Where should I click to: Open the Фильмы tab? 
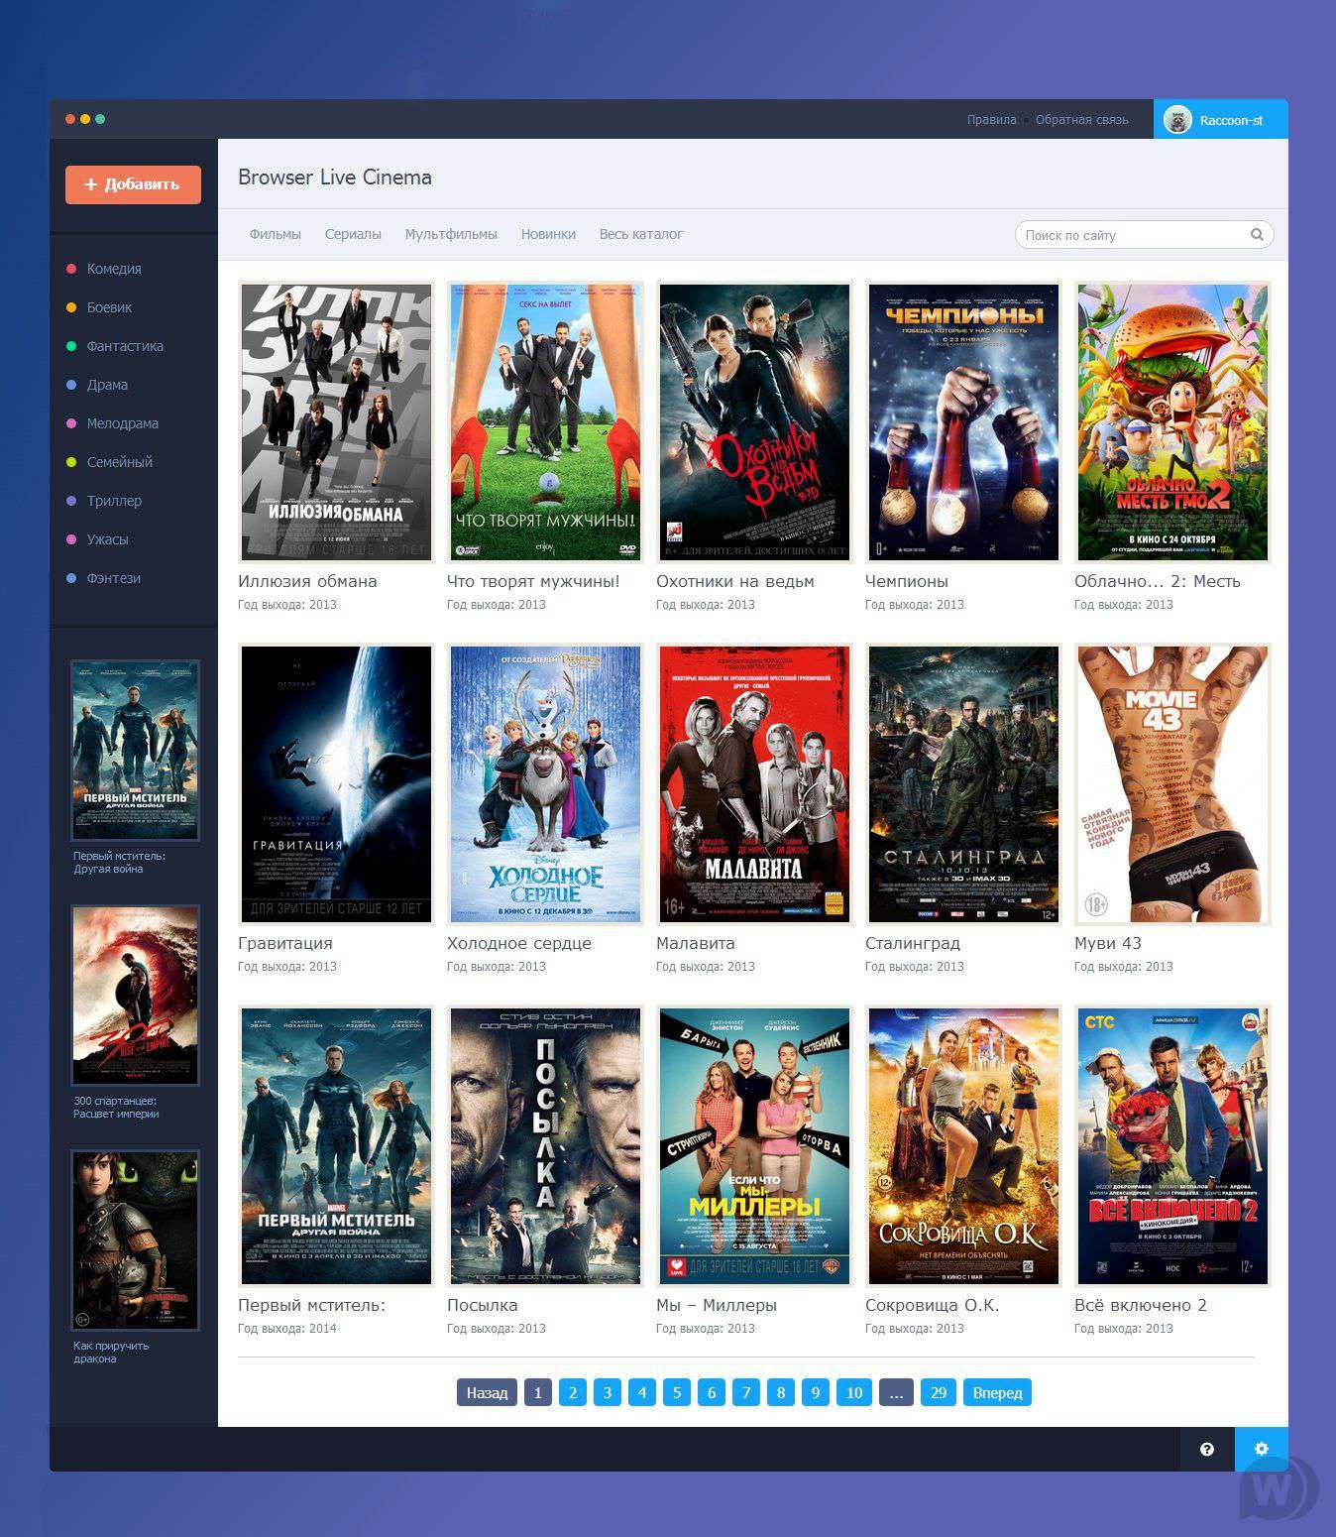click(276, 235)
